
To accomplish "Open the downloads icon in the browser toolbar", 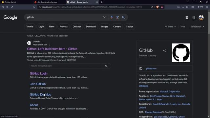I will click(x=183, y=7).
